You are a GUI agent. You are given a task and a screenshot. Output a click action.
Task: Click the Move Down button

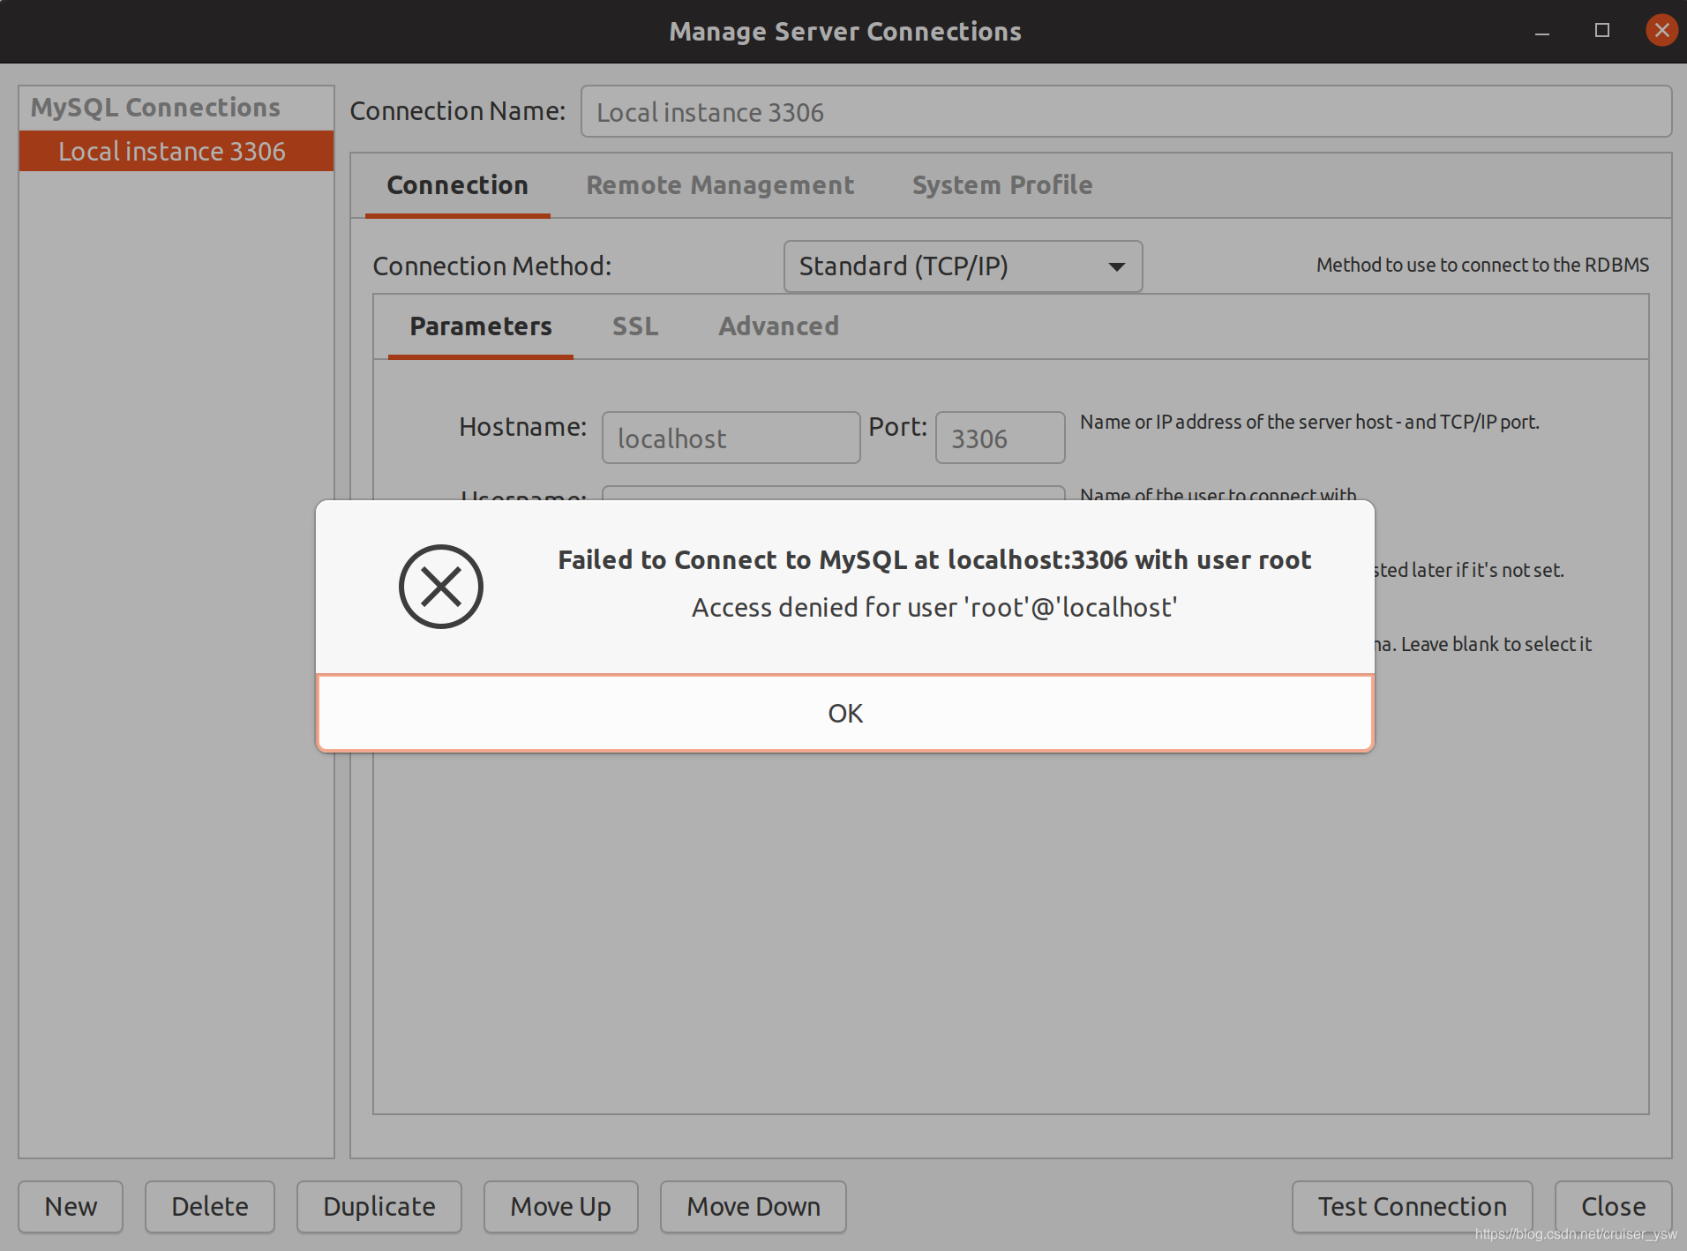tap(754, 1206)
